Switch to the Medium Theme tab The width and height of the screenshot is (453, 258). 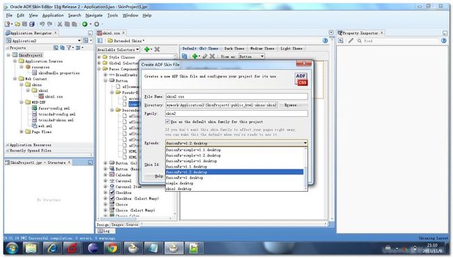[x=262, y=49]
